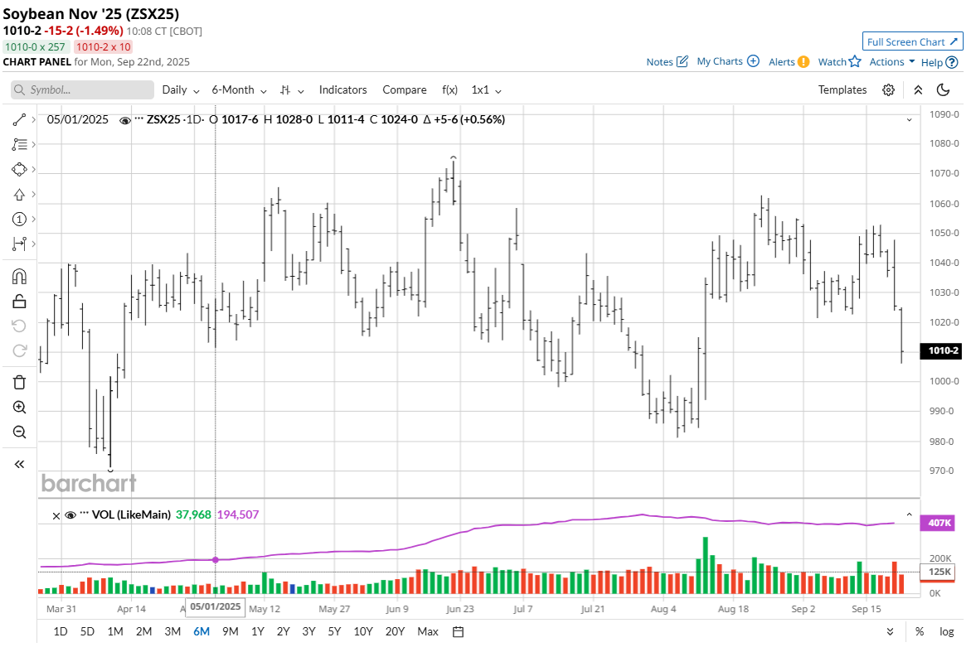
Task: Collapse the volume pane caret
Action: [x=910, y=514]
